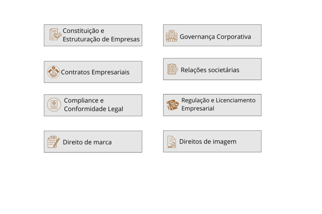The width and height of the screenshot is (322, 214).
Task: Click the paper-and-pen icon for Direito de marca
Action: click(x=54, y=141)
